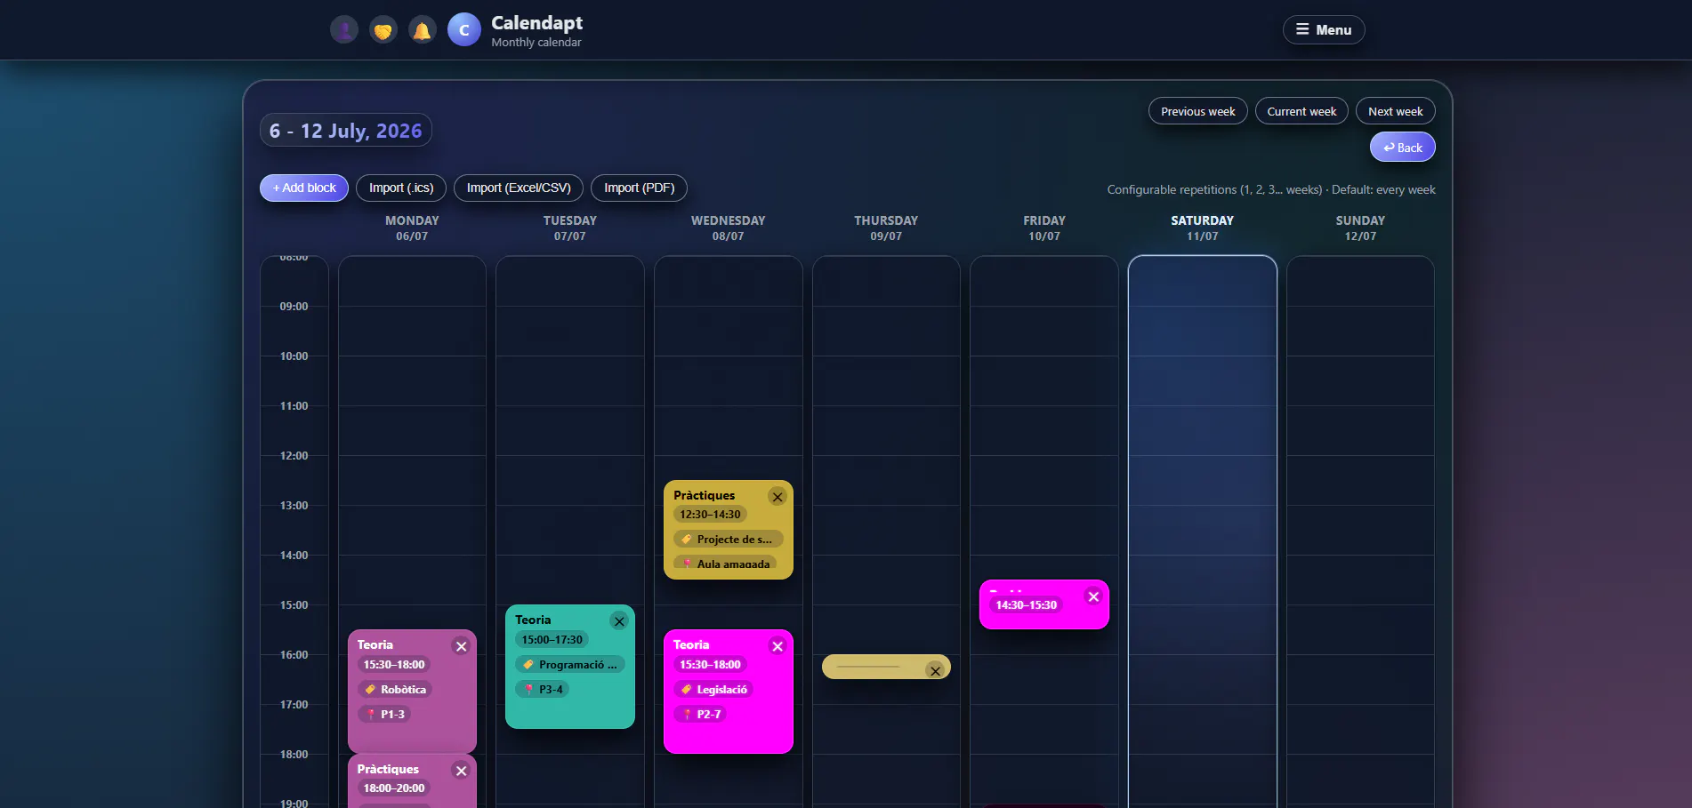Click the P2-7 location tag
This screenshot has width=1692, height=808.
pyautogui.click(x=700, y=714)
